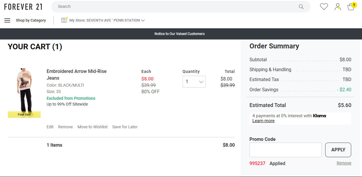Remove the applied promo code 995237
362x177 pixels.
(x=344, y=163)
